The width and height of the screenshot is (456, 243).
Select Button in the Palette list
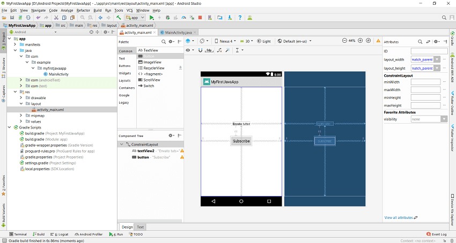(149, 56)
